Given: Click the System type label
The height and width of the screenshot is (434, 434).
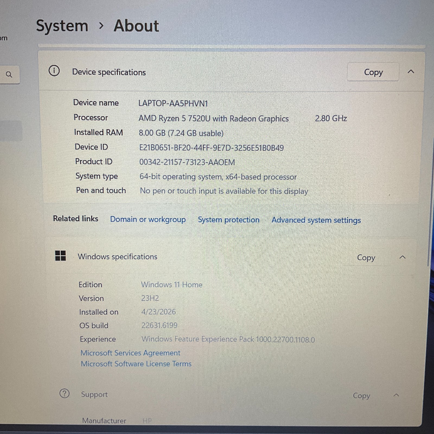Looking at the screenshot, I should pyautogui.click(x=97, y=176).
